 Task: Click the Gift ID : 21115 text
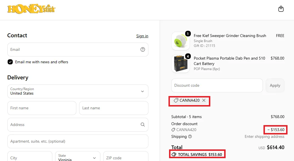(204, 45)
